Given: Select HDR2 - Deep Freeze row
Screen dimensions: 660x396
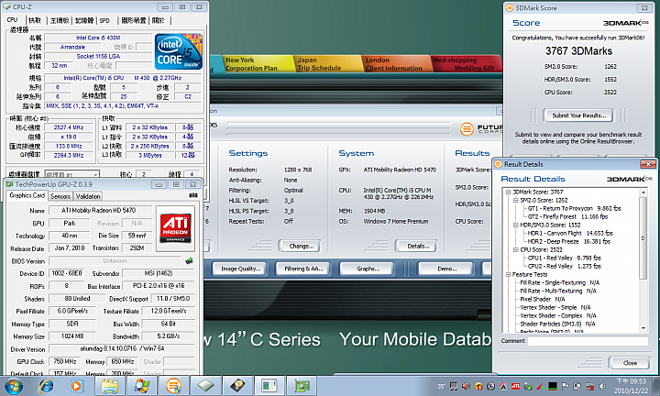Looking at the screenshot, I should click(x=568, y=242).
